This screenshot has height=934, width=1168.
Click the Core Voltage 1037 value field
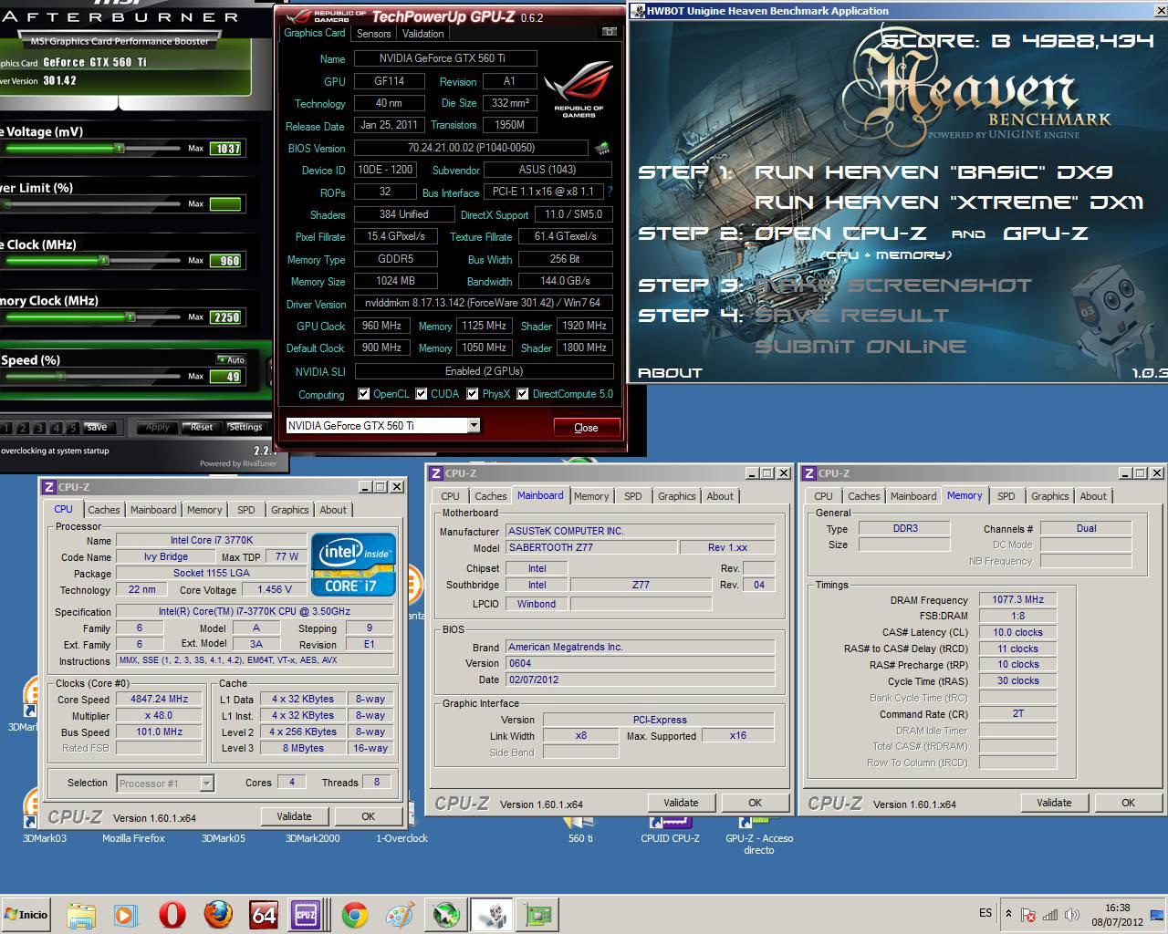[226, 149]
